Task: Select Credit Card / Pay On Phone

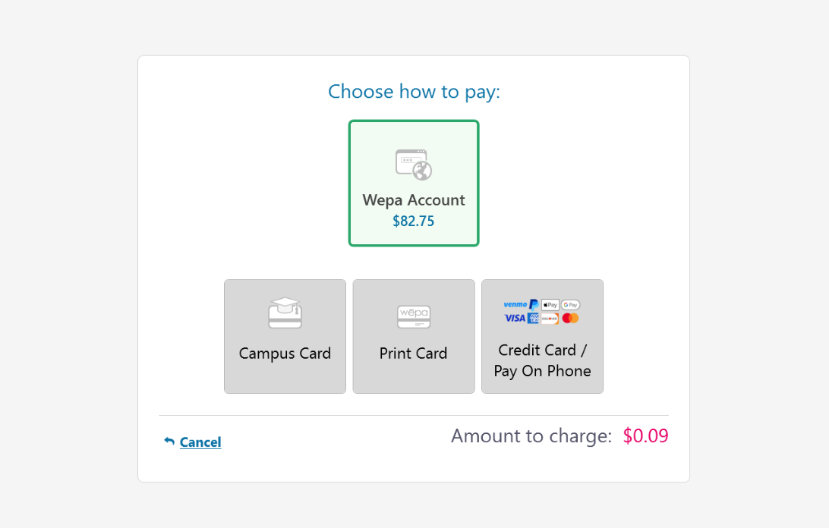Action: pyautogui.click(x=543, y=336)
